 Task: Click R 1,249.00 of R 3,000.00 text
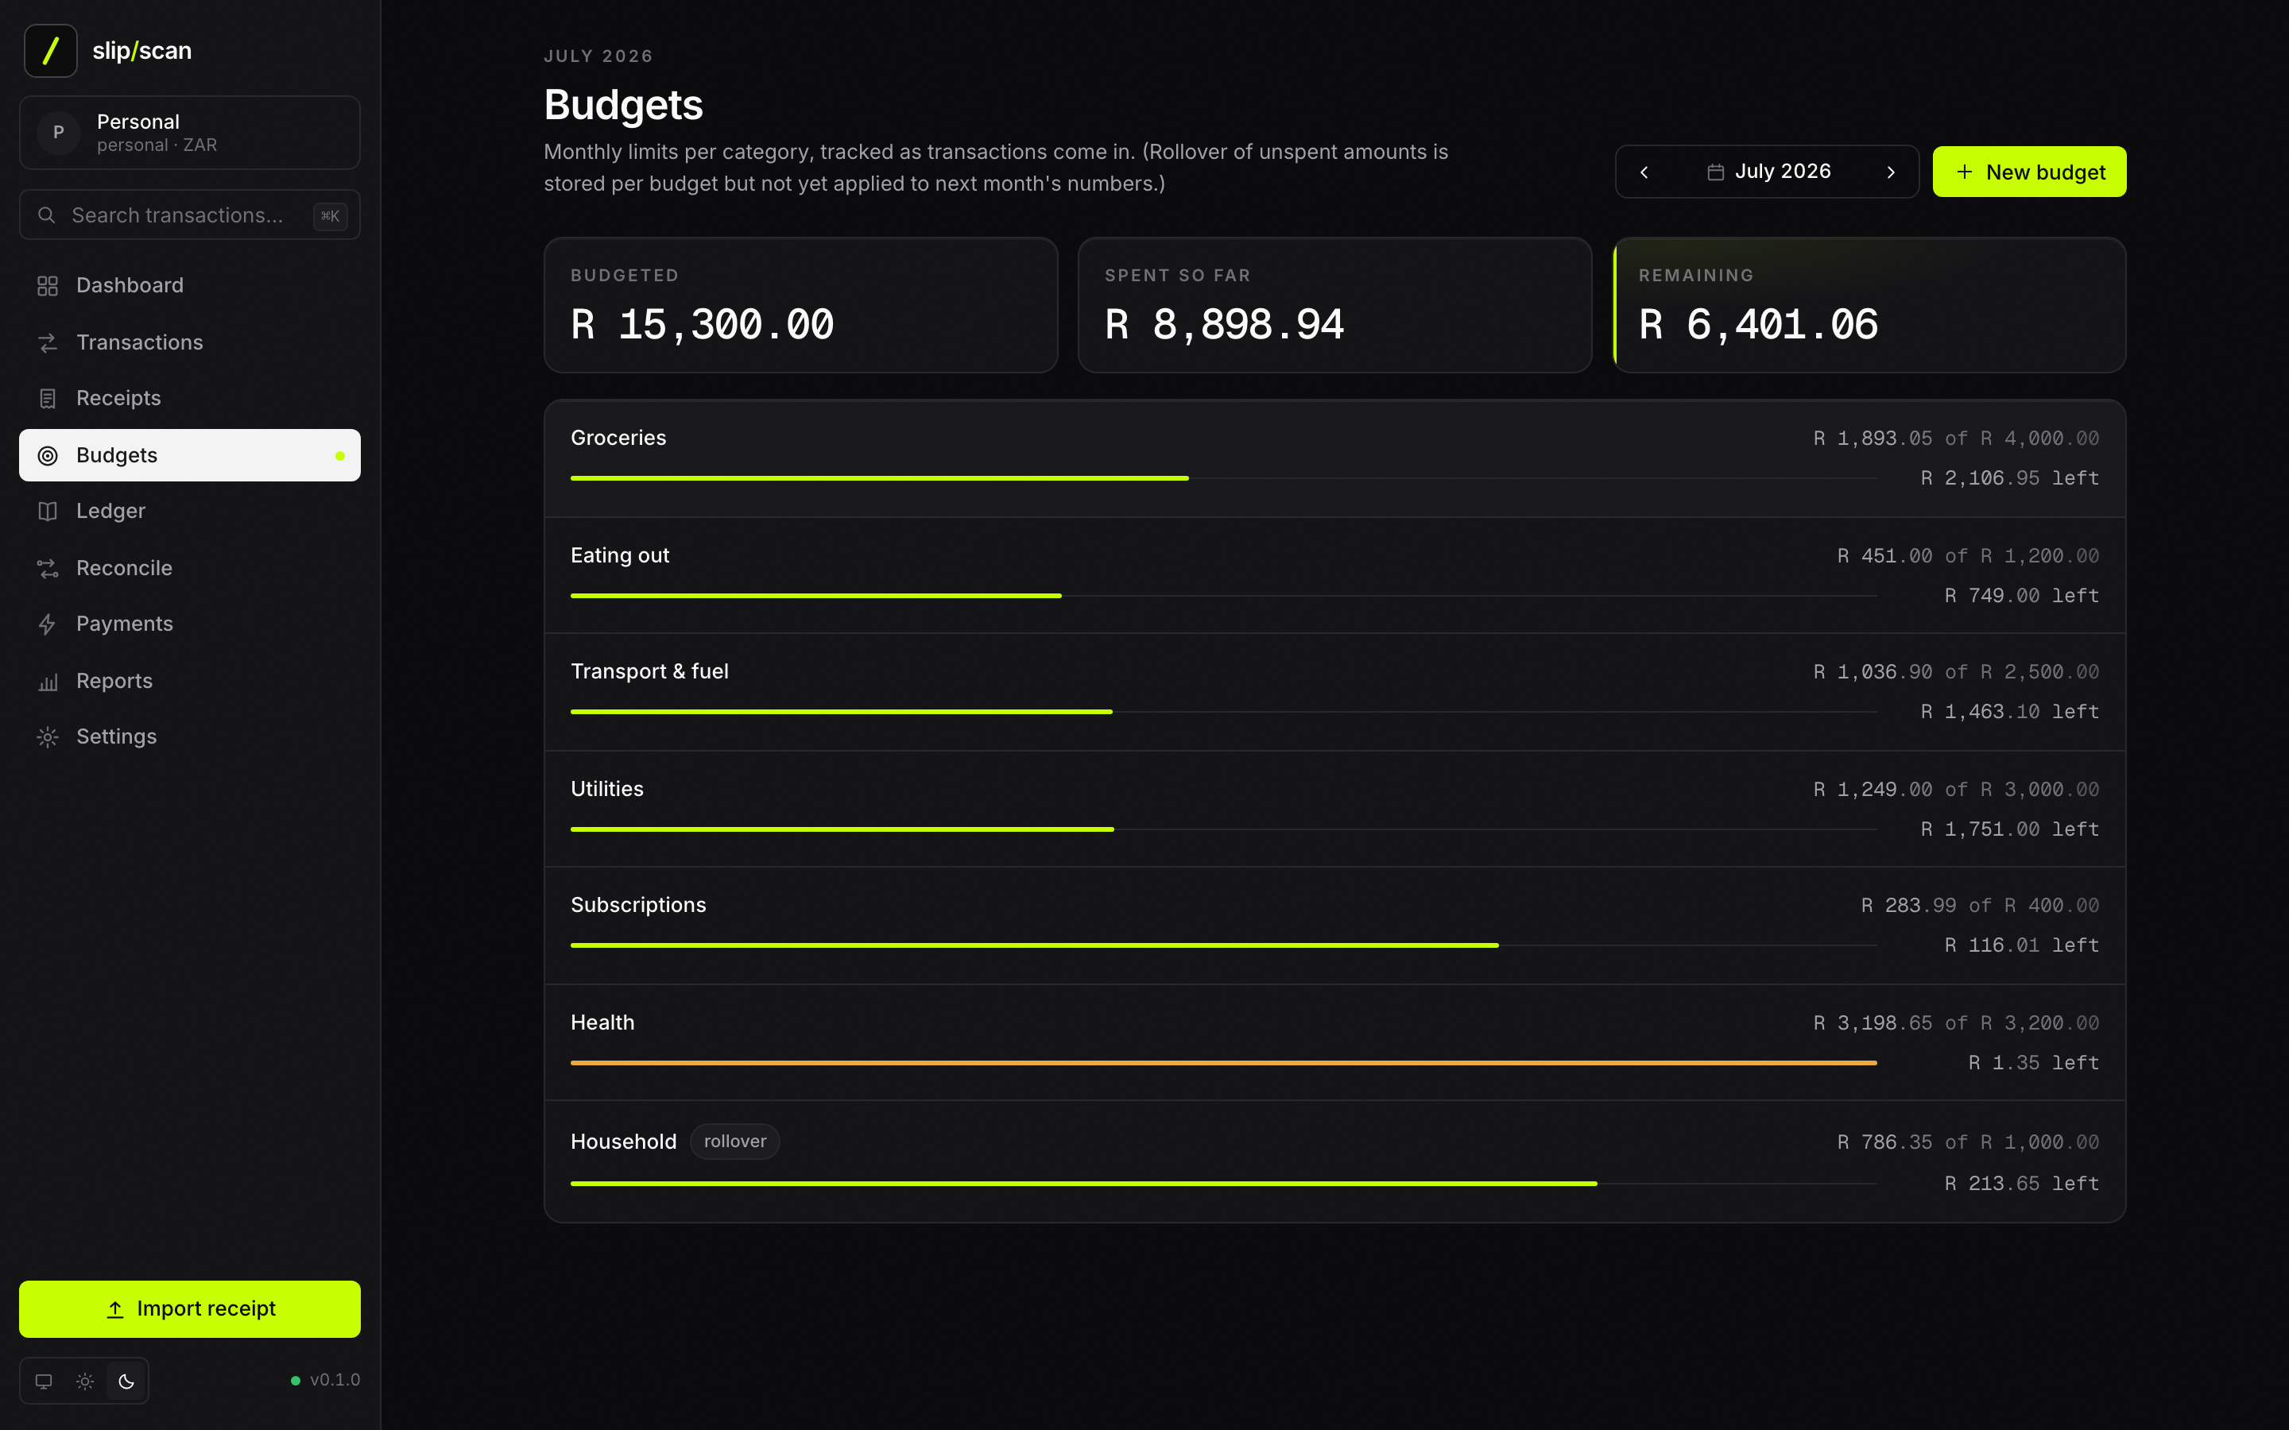click(x=1956, y=790)
